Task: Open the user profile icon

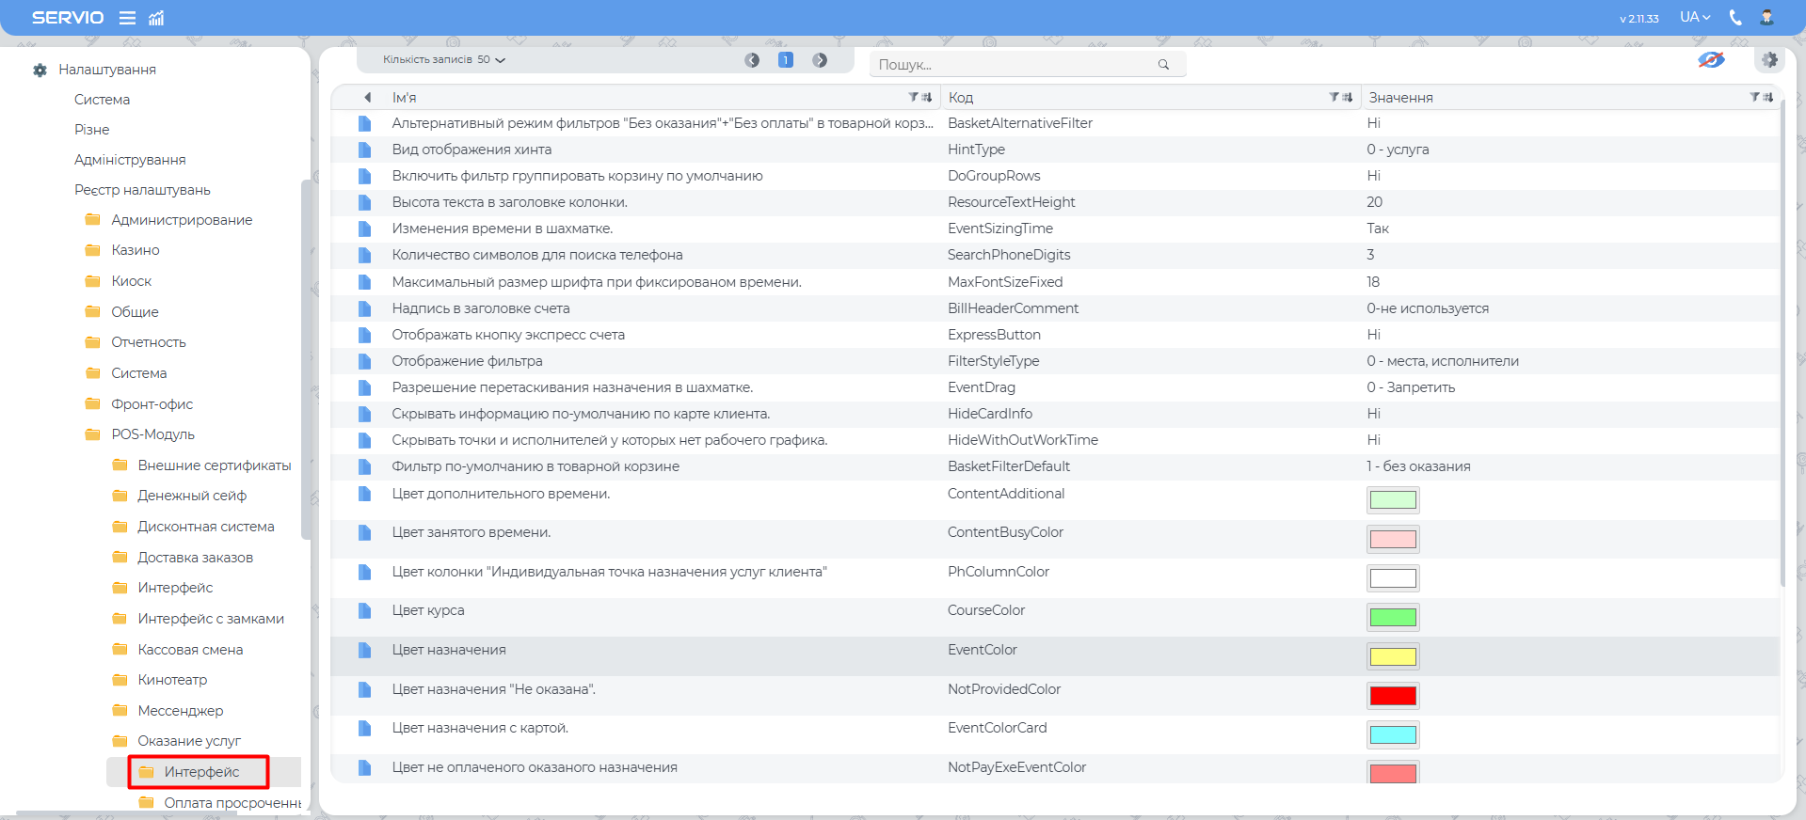Action: point(1766,17)
